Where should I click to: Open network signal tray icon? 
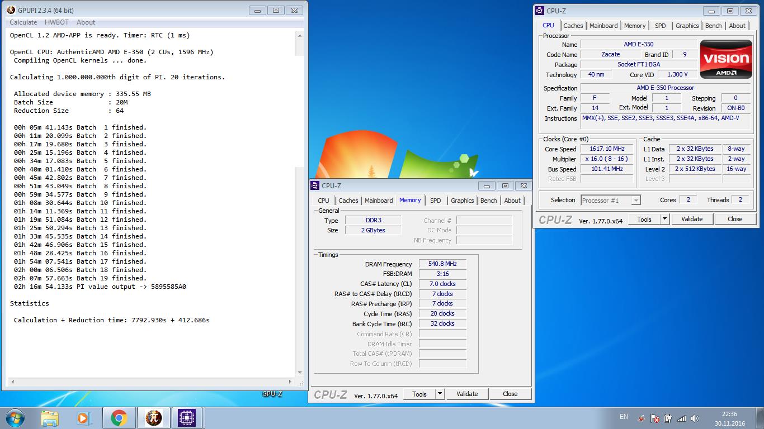(x=681, y=418)
